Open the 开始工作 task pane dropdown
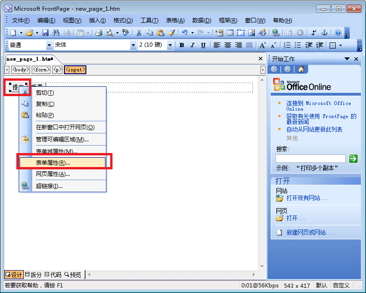This screenshot has width=366, height=293. (x=347, y=59)
